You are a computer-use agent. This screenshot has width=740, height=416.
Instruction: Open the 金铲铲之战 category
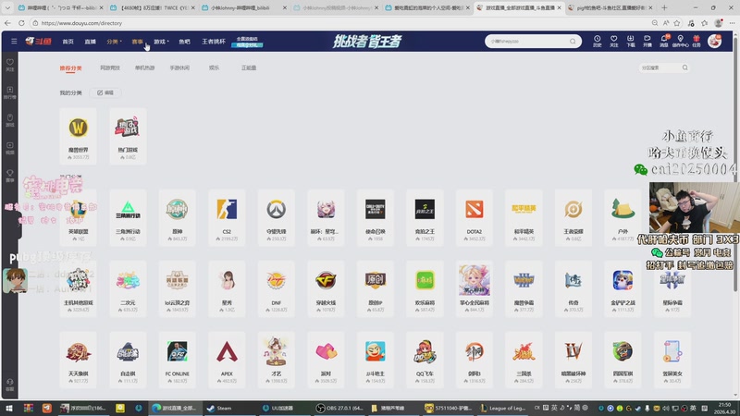pyautogui.click(x=623, y=288)
